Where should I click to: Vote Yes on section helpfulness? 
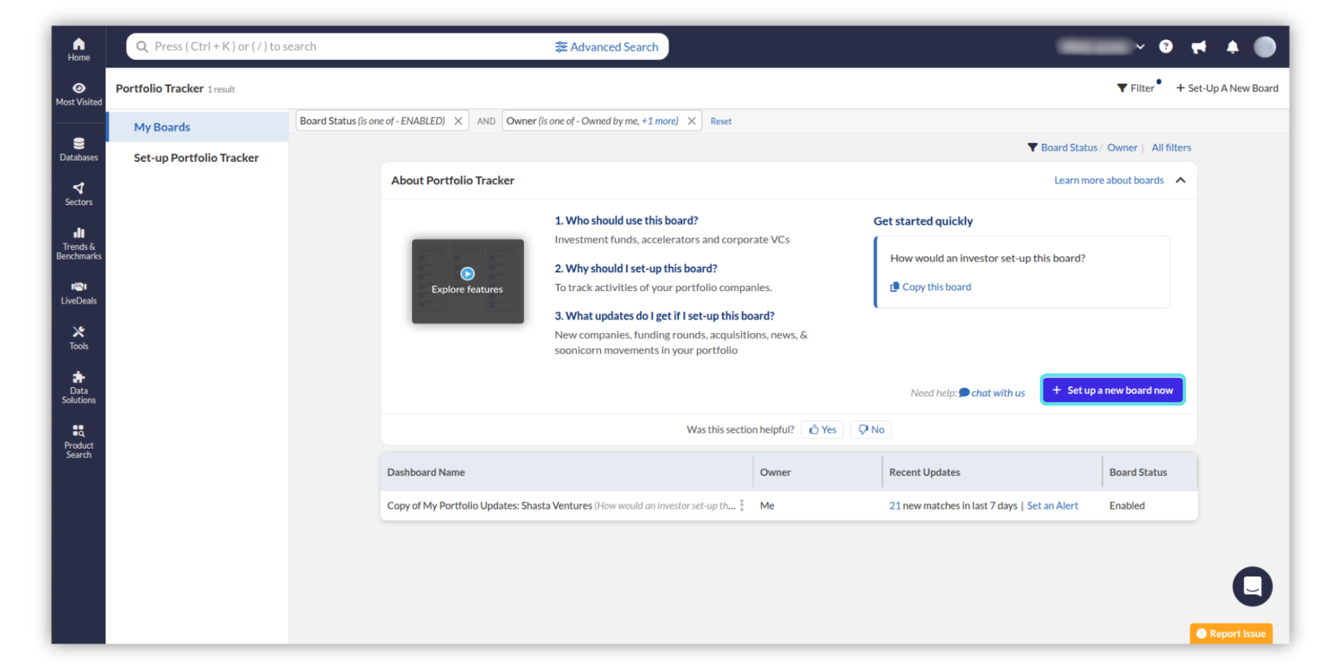(x=822, y=429)
